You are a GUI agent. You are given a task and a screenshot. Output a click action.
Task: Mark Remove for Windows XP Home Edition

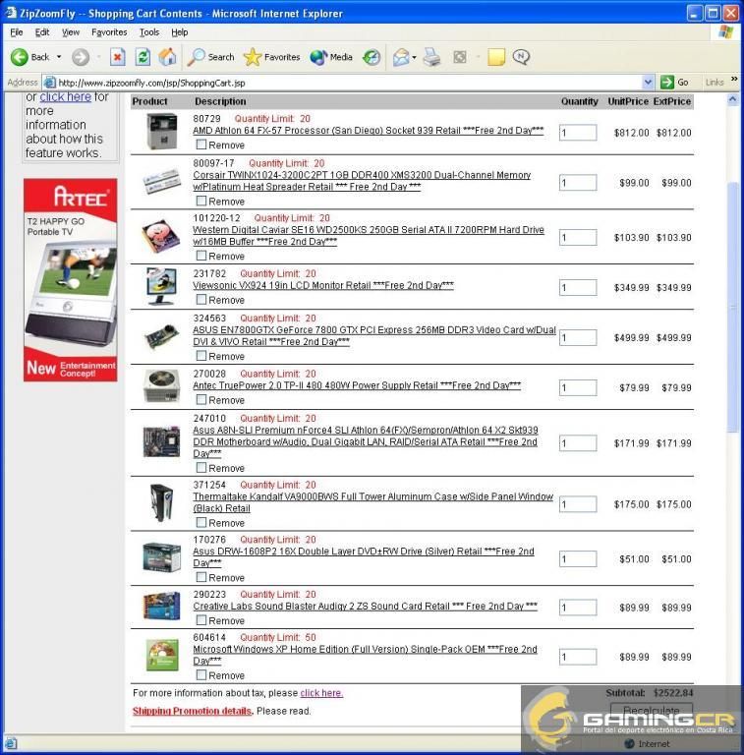coord(201,675)
